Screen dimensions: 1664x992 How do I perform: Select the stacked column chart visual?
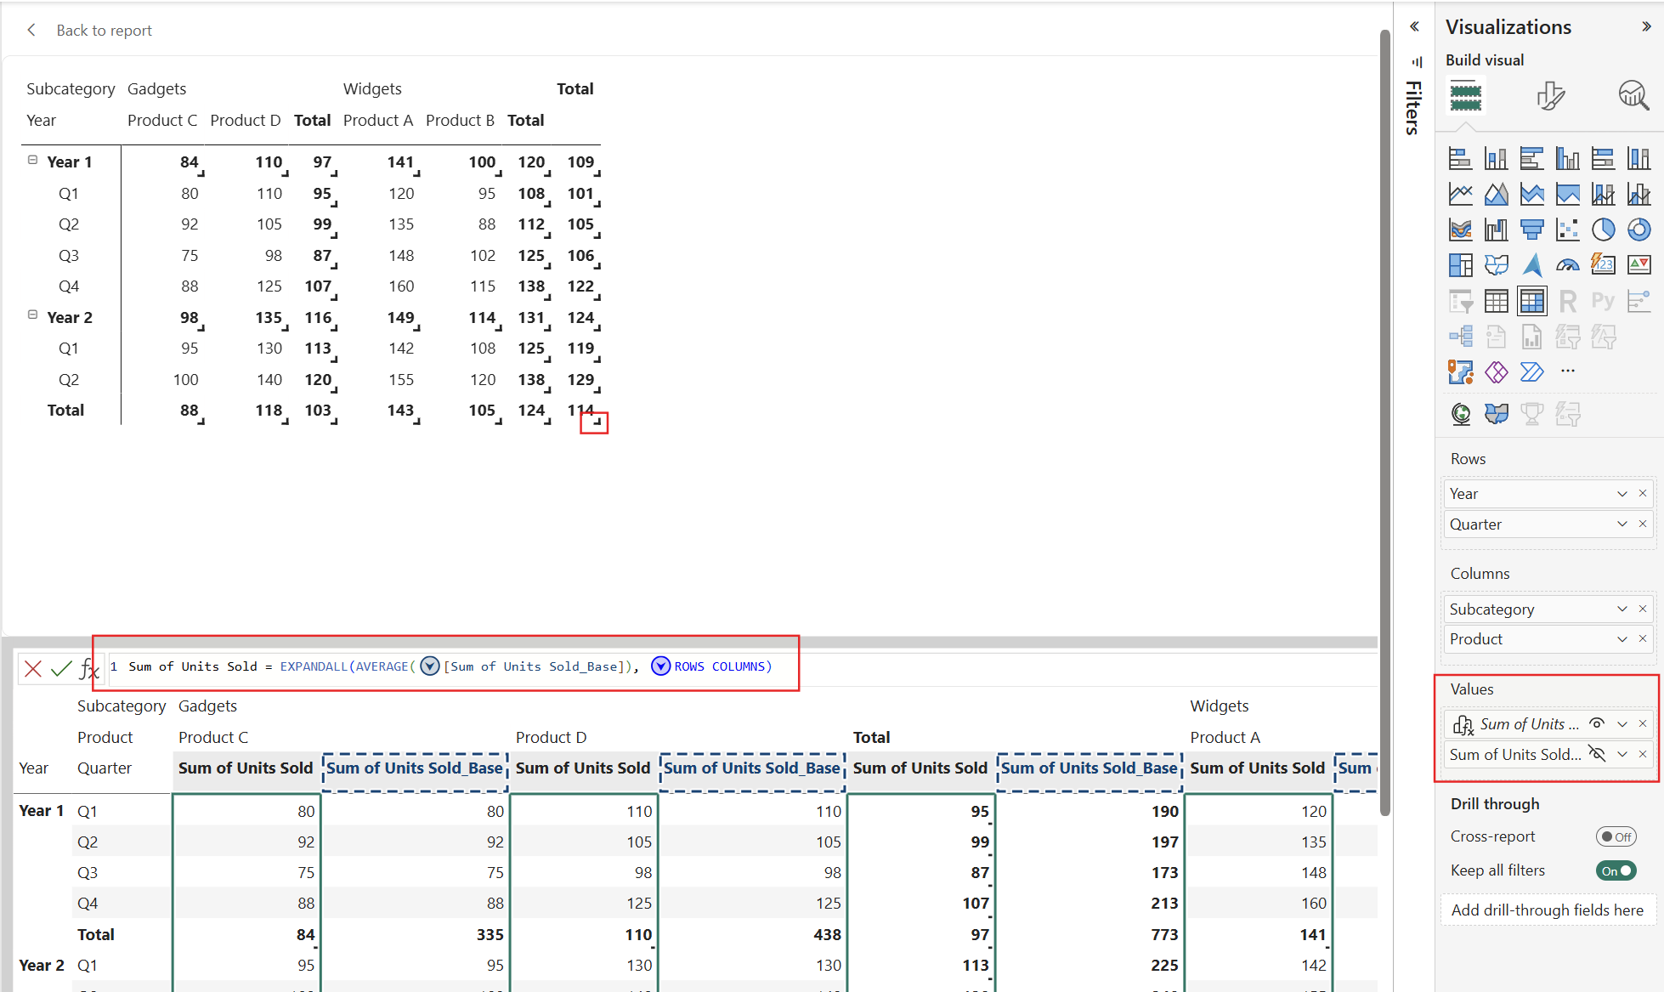pos(1496,158)
